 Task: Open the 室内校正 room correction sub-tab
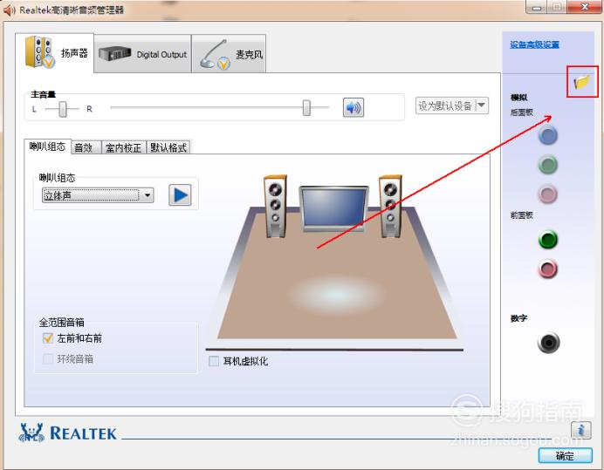(124, 147)
